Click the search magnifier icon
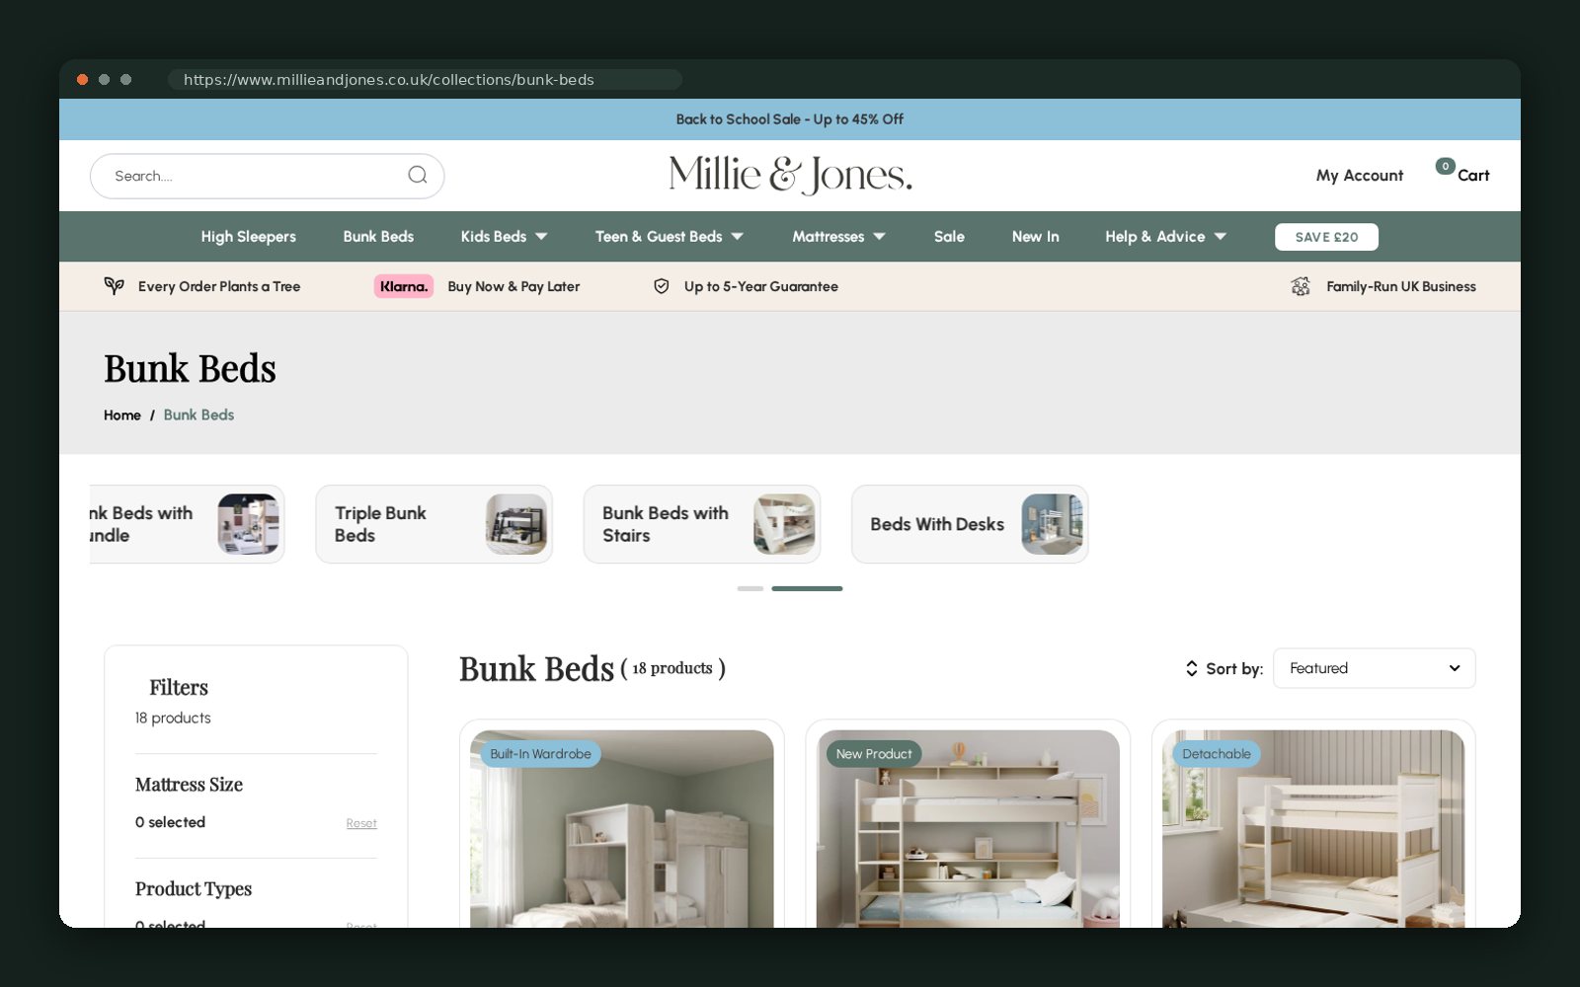 418,175
